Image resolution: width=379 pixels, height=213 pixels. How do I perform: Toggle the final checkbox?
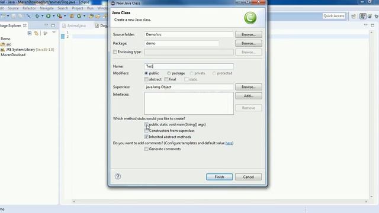coord(166,79)
